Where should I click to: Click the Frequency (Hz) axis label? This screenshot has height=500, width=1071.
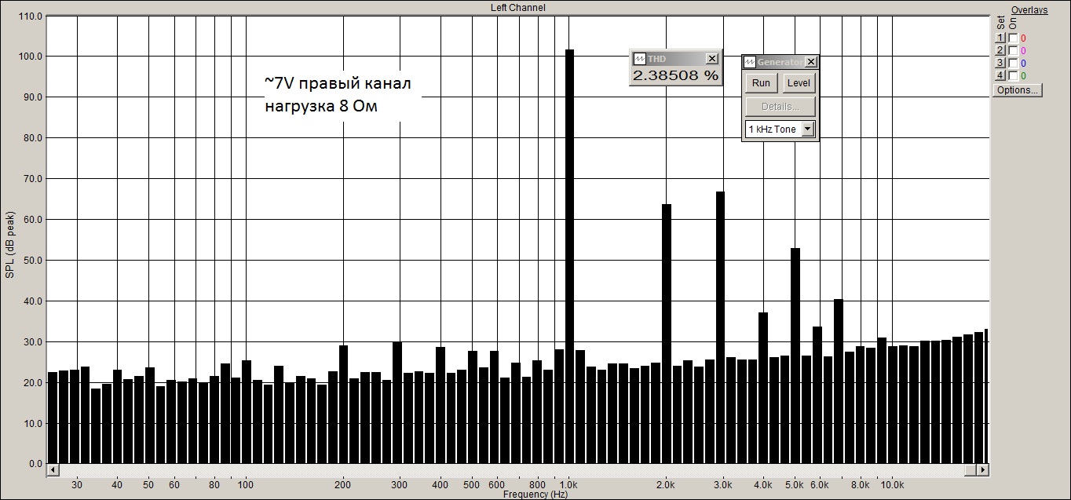pyautogui.click(x=535, y=495)
